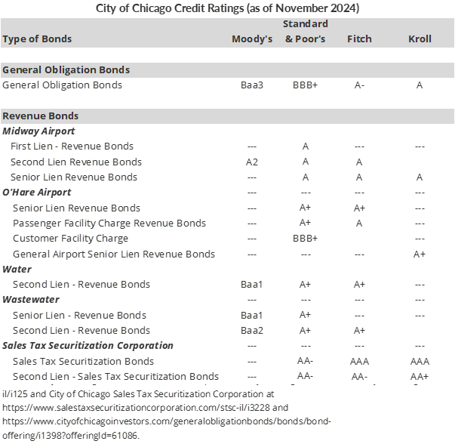Image resolution: width=455 pixels, height=444 pixels.
Task: Select the 'Midway Airport' subheading
Action: (x=38, y=131)
